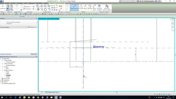Expand the Groups tree node
Viewport: 176px width, 99px height.
[1, 82]
